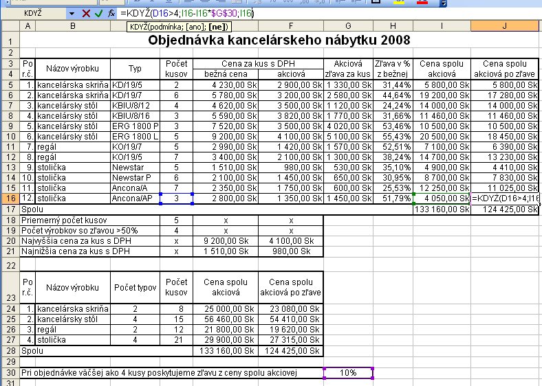The width and height of the screenshot is (542, 386).
Task: Click the 10% discount cell G30
Action: pyautogui.click(x=348, y=373)
